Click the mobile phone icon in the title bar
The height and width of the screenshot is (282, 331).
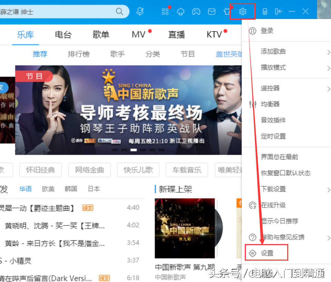pyautogui.click(x=265, y=11)
